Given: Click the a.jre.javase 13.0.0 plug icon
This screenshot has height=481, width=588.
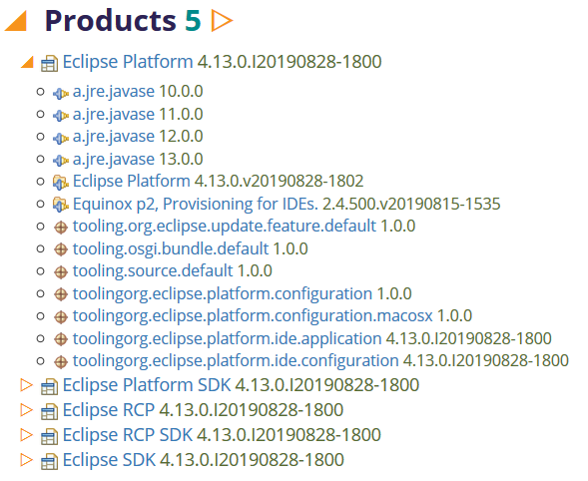Looking at the screenshot, I should coord(60,161).
